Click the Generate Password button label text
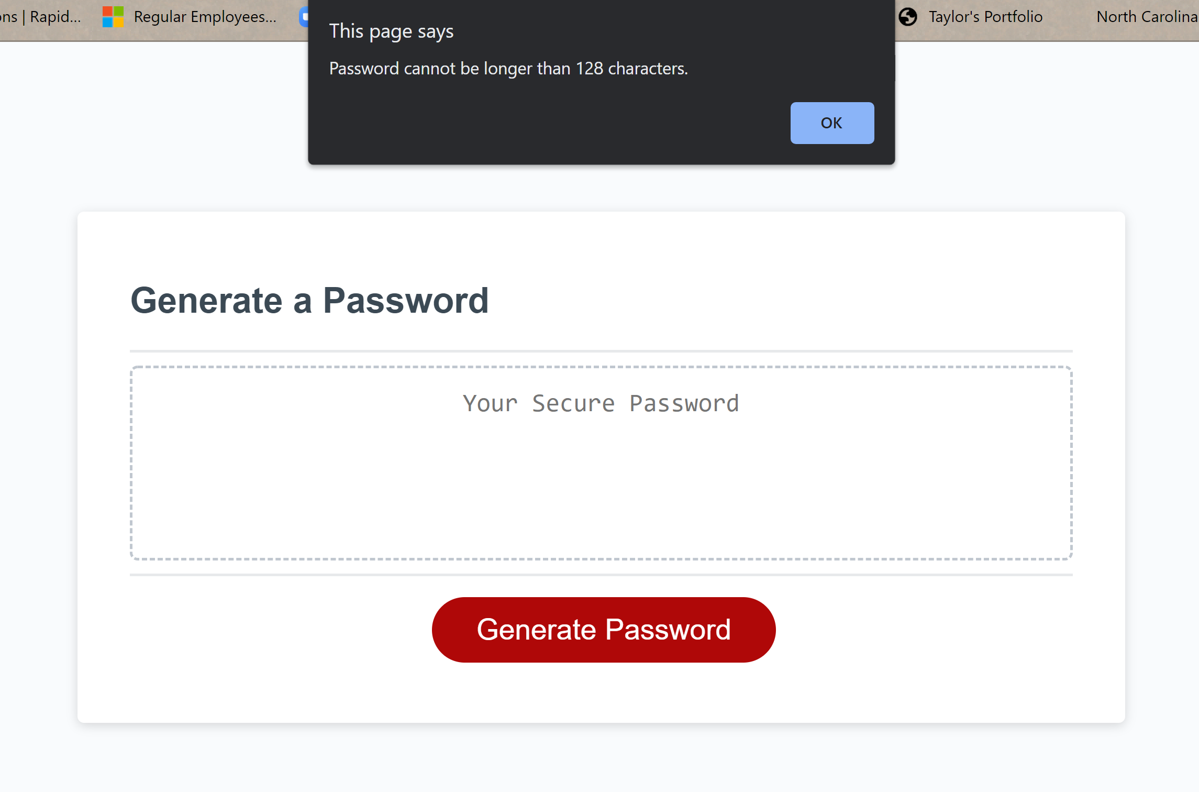The width and height of the screenshot is (1199, 792). (x=603, y=629)
